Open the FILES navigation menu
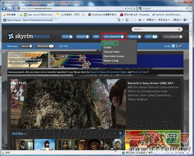Screen dimensions: 194x156 tap(67, 37)
